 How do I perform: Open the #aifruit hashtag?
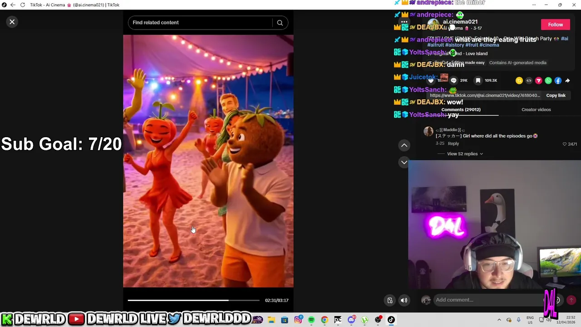point(435,45)
